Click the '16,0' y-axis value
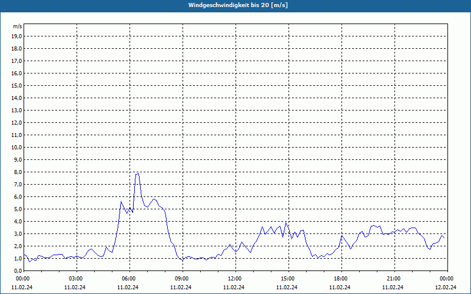Image resolution: width=471 pixels, height=294 pixels. click(x=16, y=73)
